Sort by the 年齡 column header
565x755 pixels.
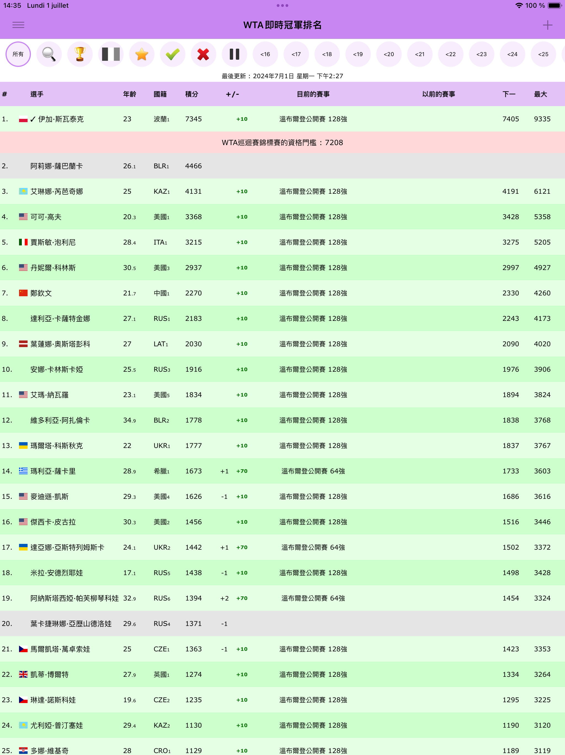(129, 94)
